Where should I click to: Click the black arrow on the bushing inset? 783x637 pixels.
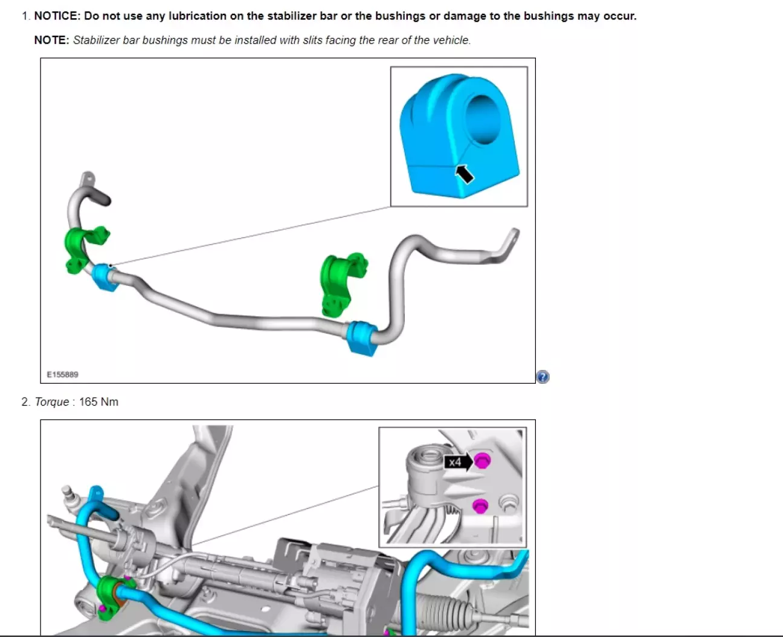pos(464,175)
